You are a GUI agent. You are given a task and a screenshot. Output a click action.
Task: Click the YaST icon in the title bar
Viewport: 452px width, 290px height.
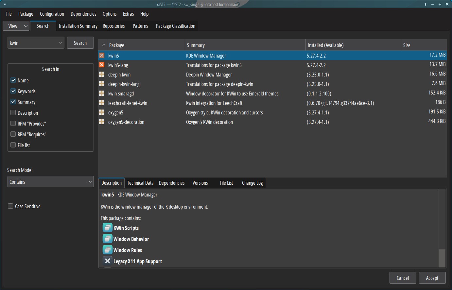(x=4, y=4)
